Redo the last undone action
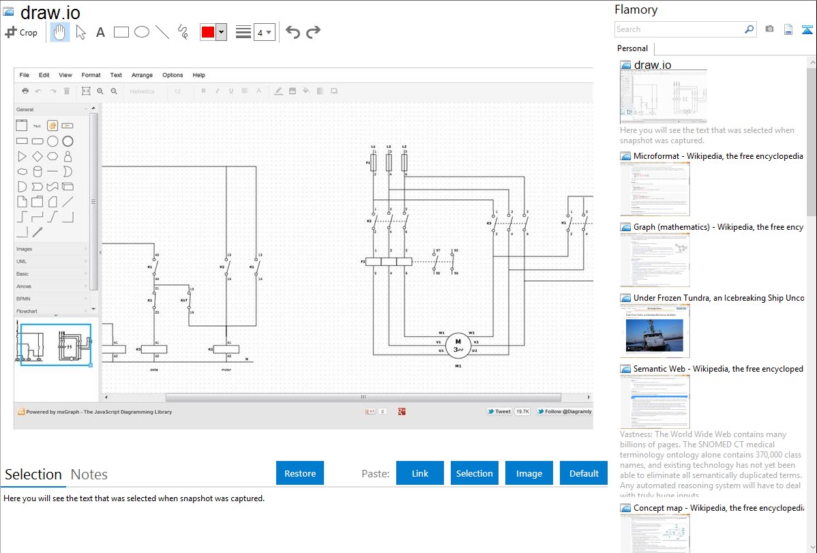This screenshot has width=817, height=553. tap(313, 32)
